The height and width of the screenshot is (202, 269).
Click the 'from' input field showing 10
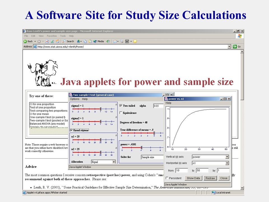click(x=182, y=170)
